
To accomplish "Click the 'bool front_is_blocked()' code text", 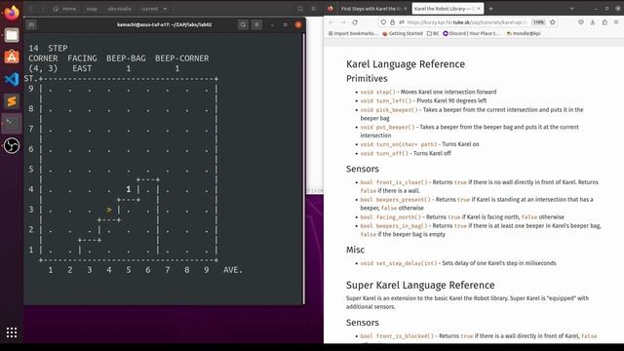I will click(397, 335).
